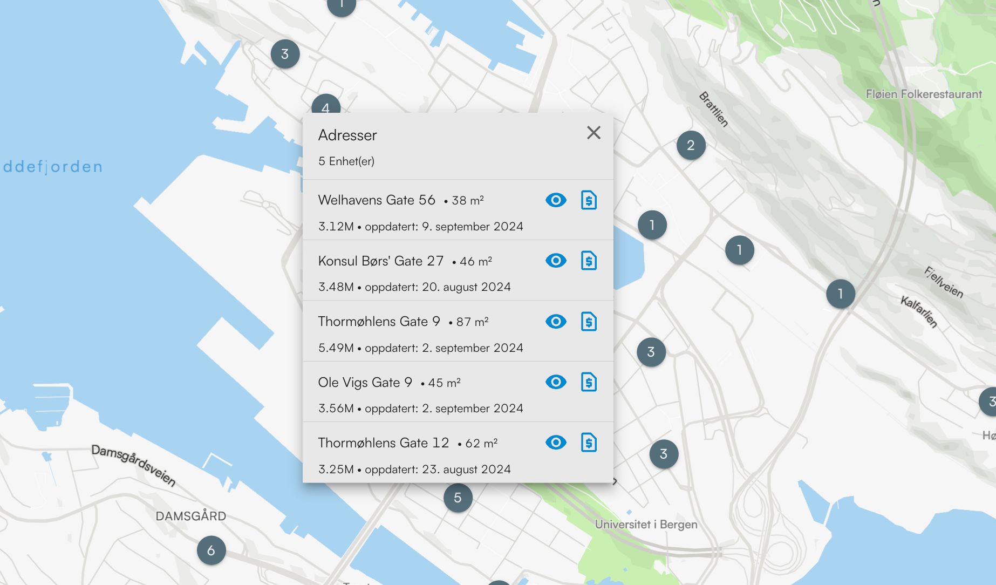Close the Adresser popup
Viewport: 996px width, 585px height.
tap(593, 133)
